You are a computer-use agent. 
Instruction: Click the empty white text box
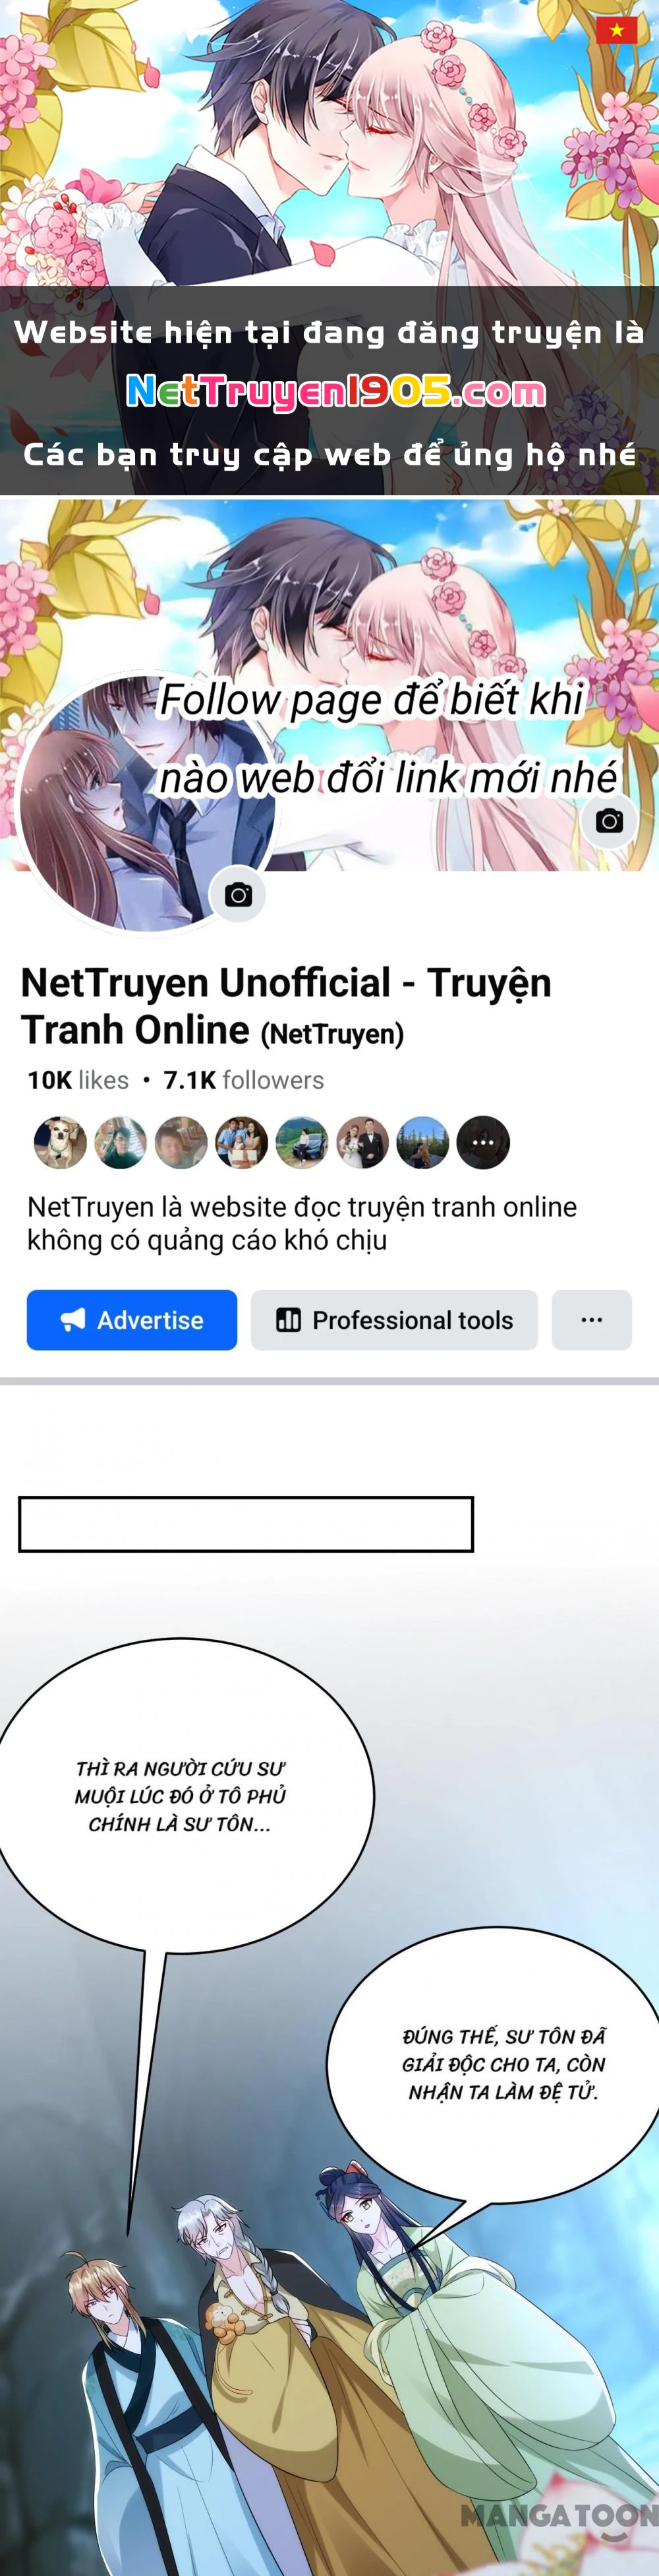point(246,1524)
